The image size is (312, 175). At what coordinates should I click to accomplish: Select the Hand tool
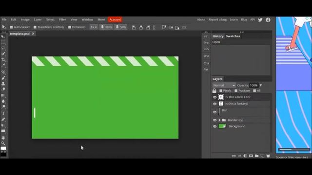click(x=3, y=138)
